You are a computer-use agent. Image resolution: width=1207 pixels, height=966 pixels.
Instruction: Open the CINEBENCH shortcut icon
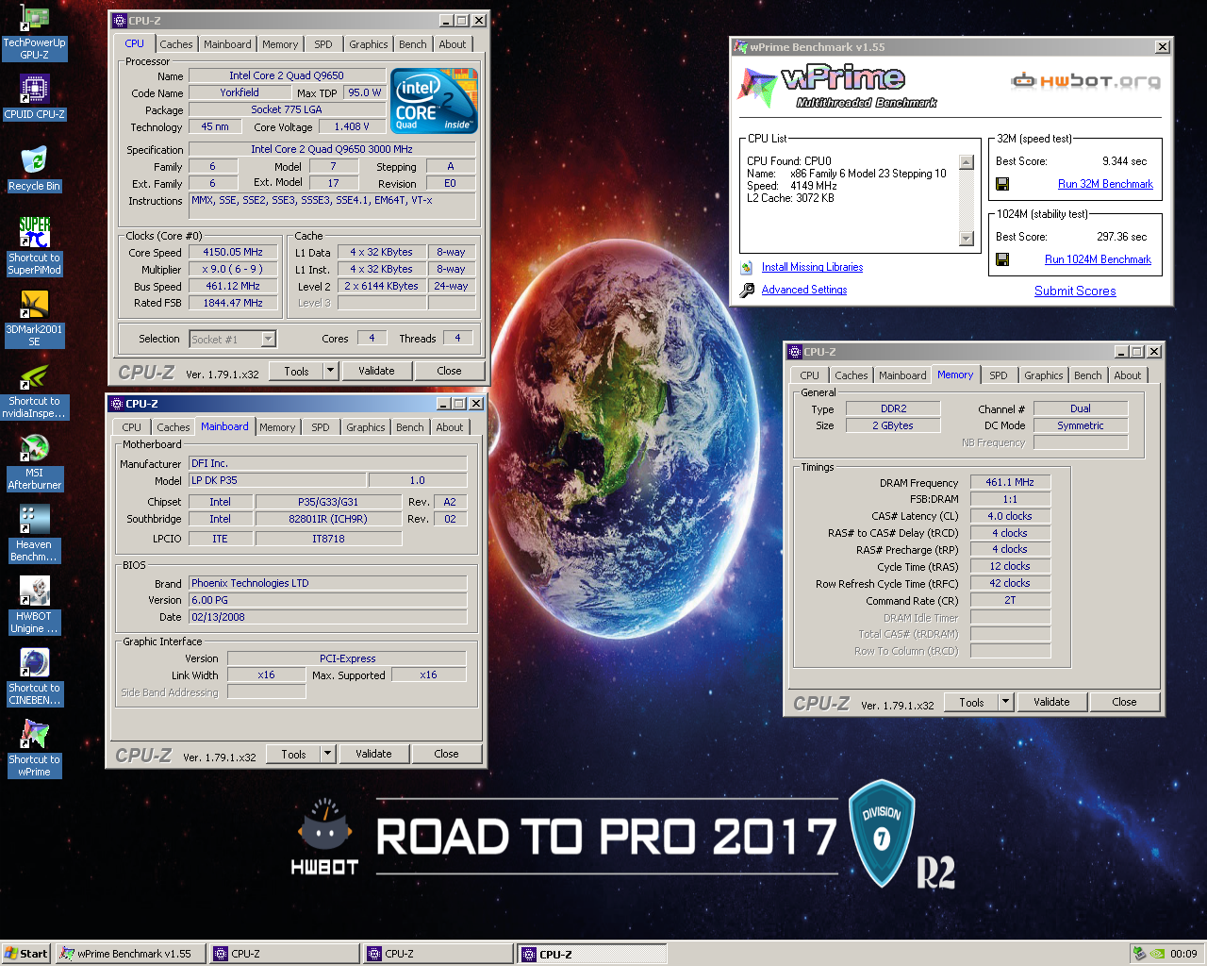[x=34, y=677]
